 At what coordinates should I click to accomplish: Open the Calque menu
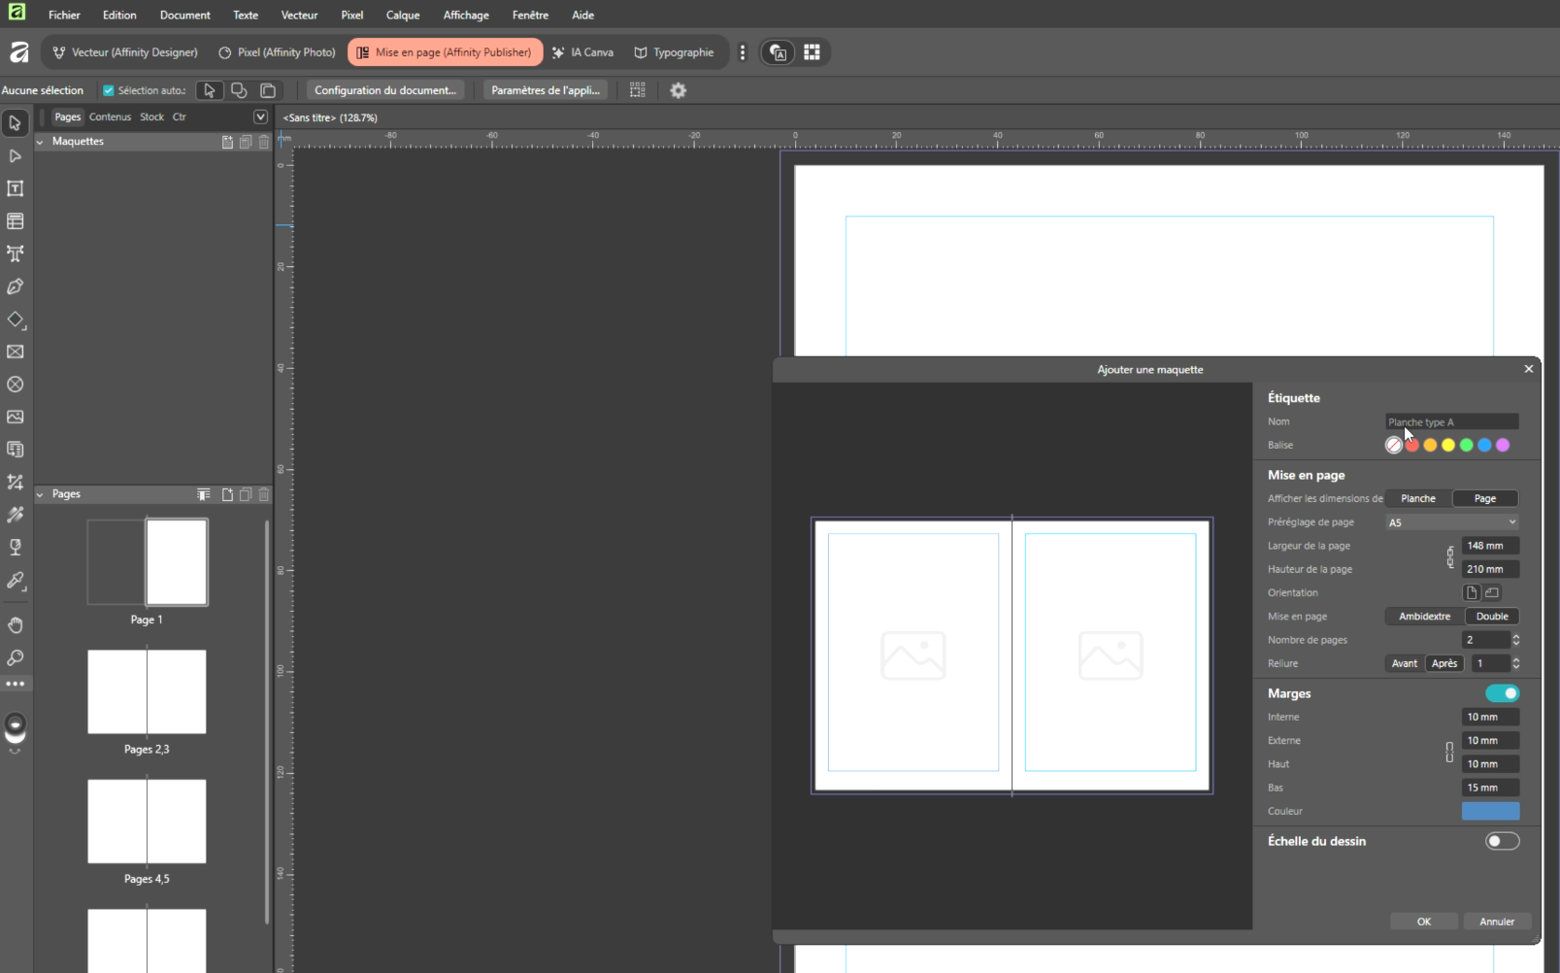(402, 15)
